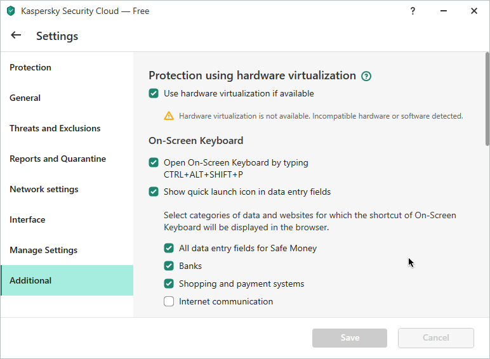
Task: Click the back arrow next to Settings
Action: pyautogui.click(x=16, y=36)
